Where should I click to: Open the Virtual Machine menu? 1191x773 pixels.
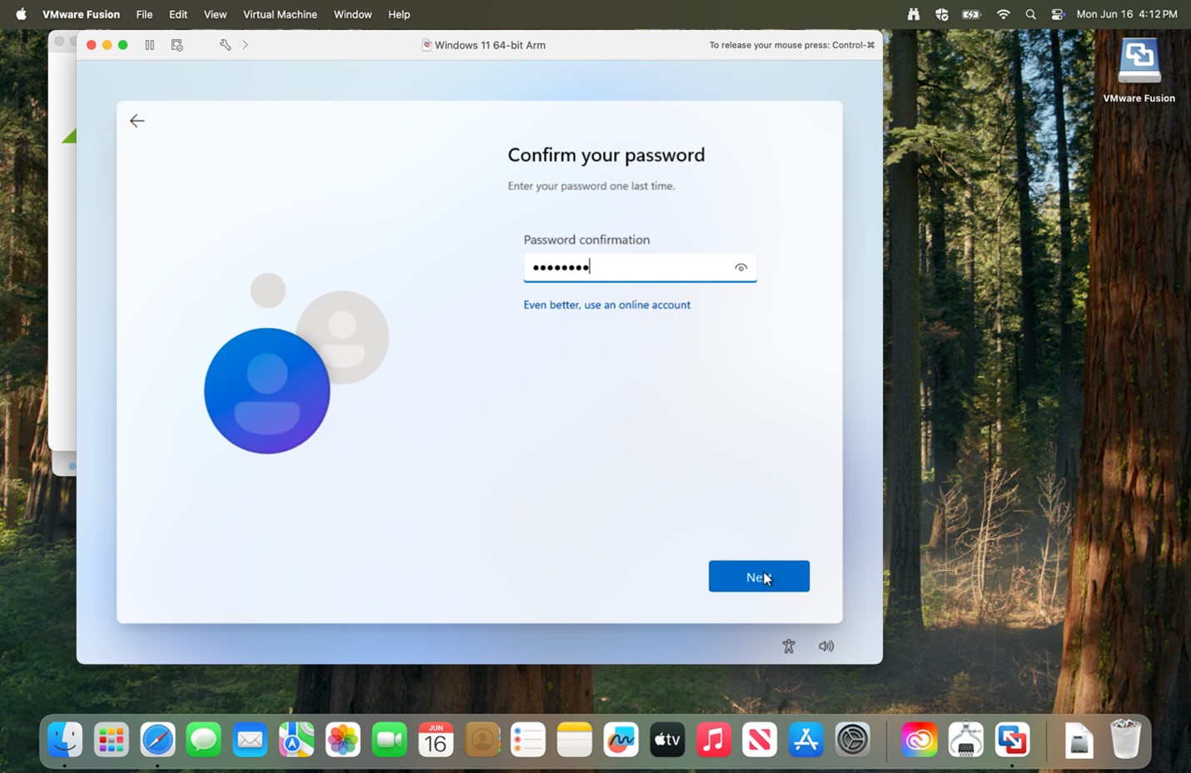(280, 14)
